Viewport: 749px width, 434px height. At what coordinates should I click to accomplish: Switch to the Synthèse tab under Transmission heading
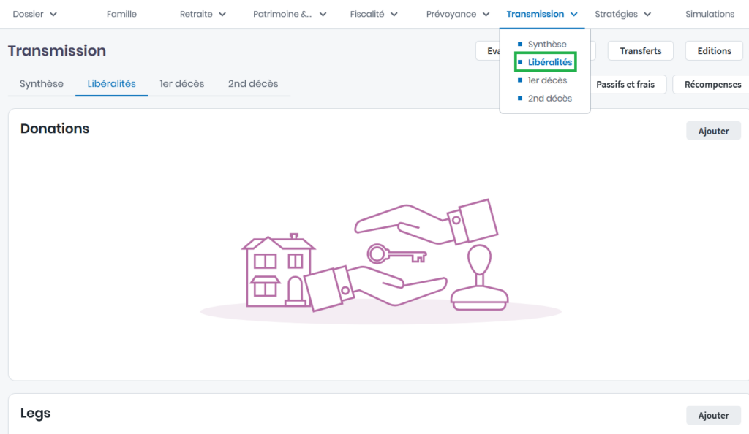tap(42, 83)
